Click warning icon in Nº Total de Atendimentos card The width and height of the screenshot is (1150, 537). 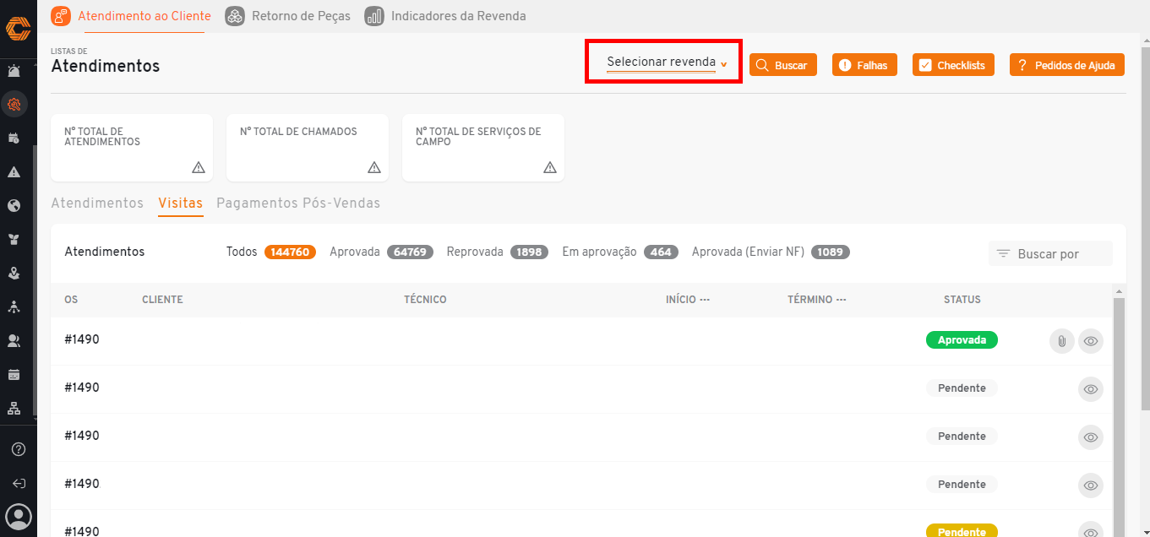tap(199, 167)
